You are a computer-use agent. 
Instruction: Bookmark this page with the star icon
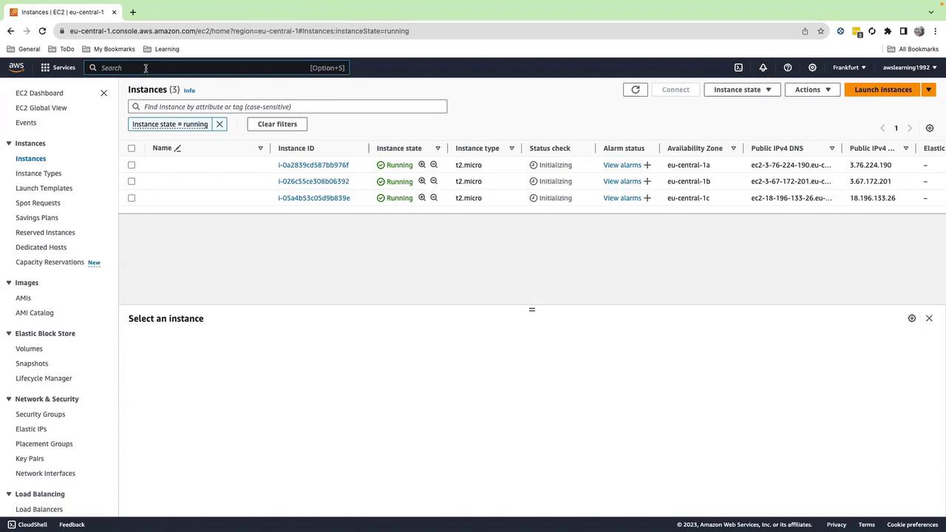tap(820, 31)
